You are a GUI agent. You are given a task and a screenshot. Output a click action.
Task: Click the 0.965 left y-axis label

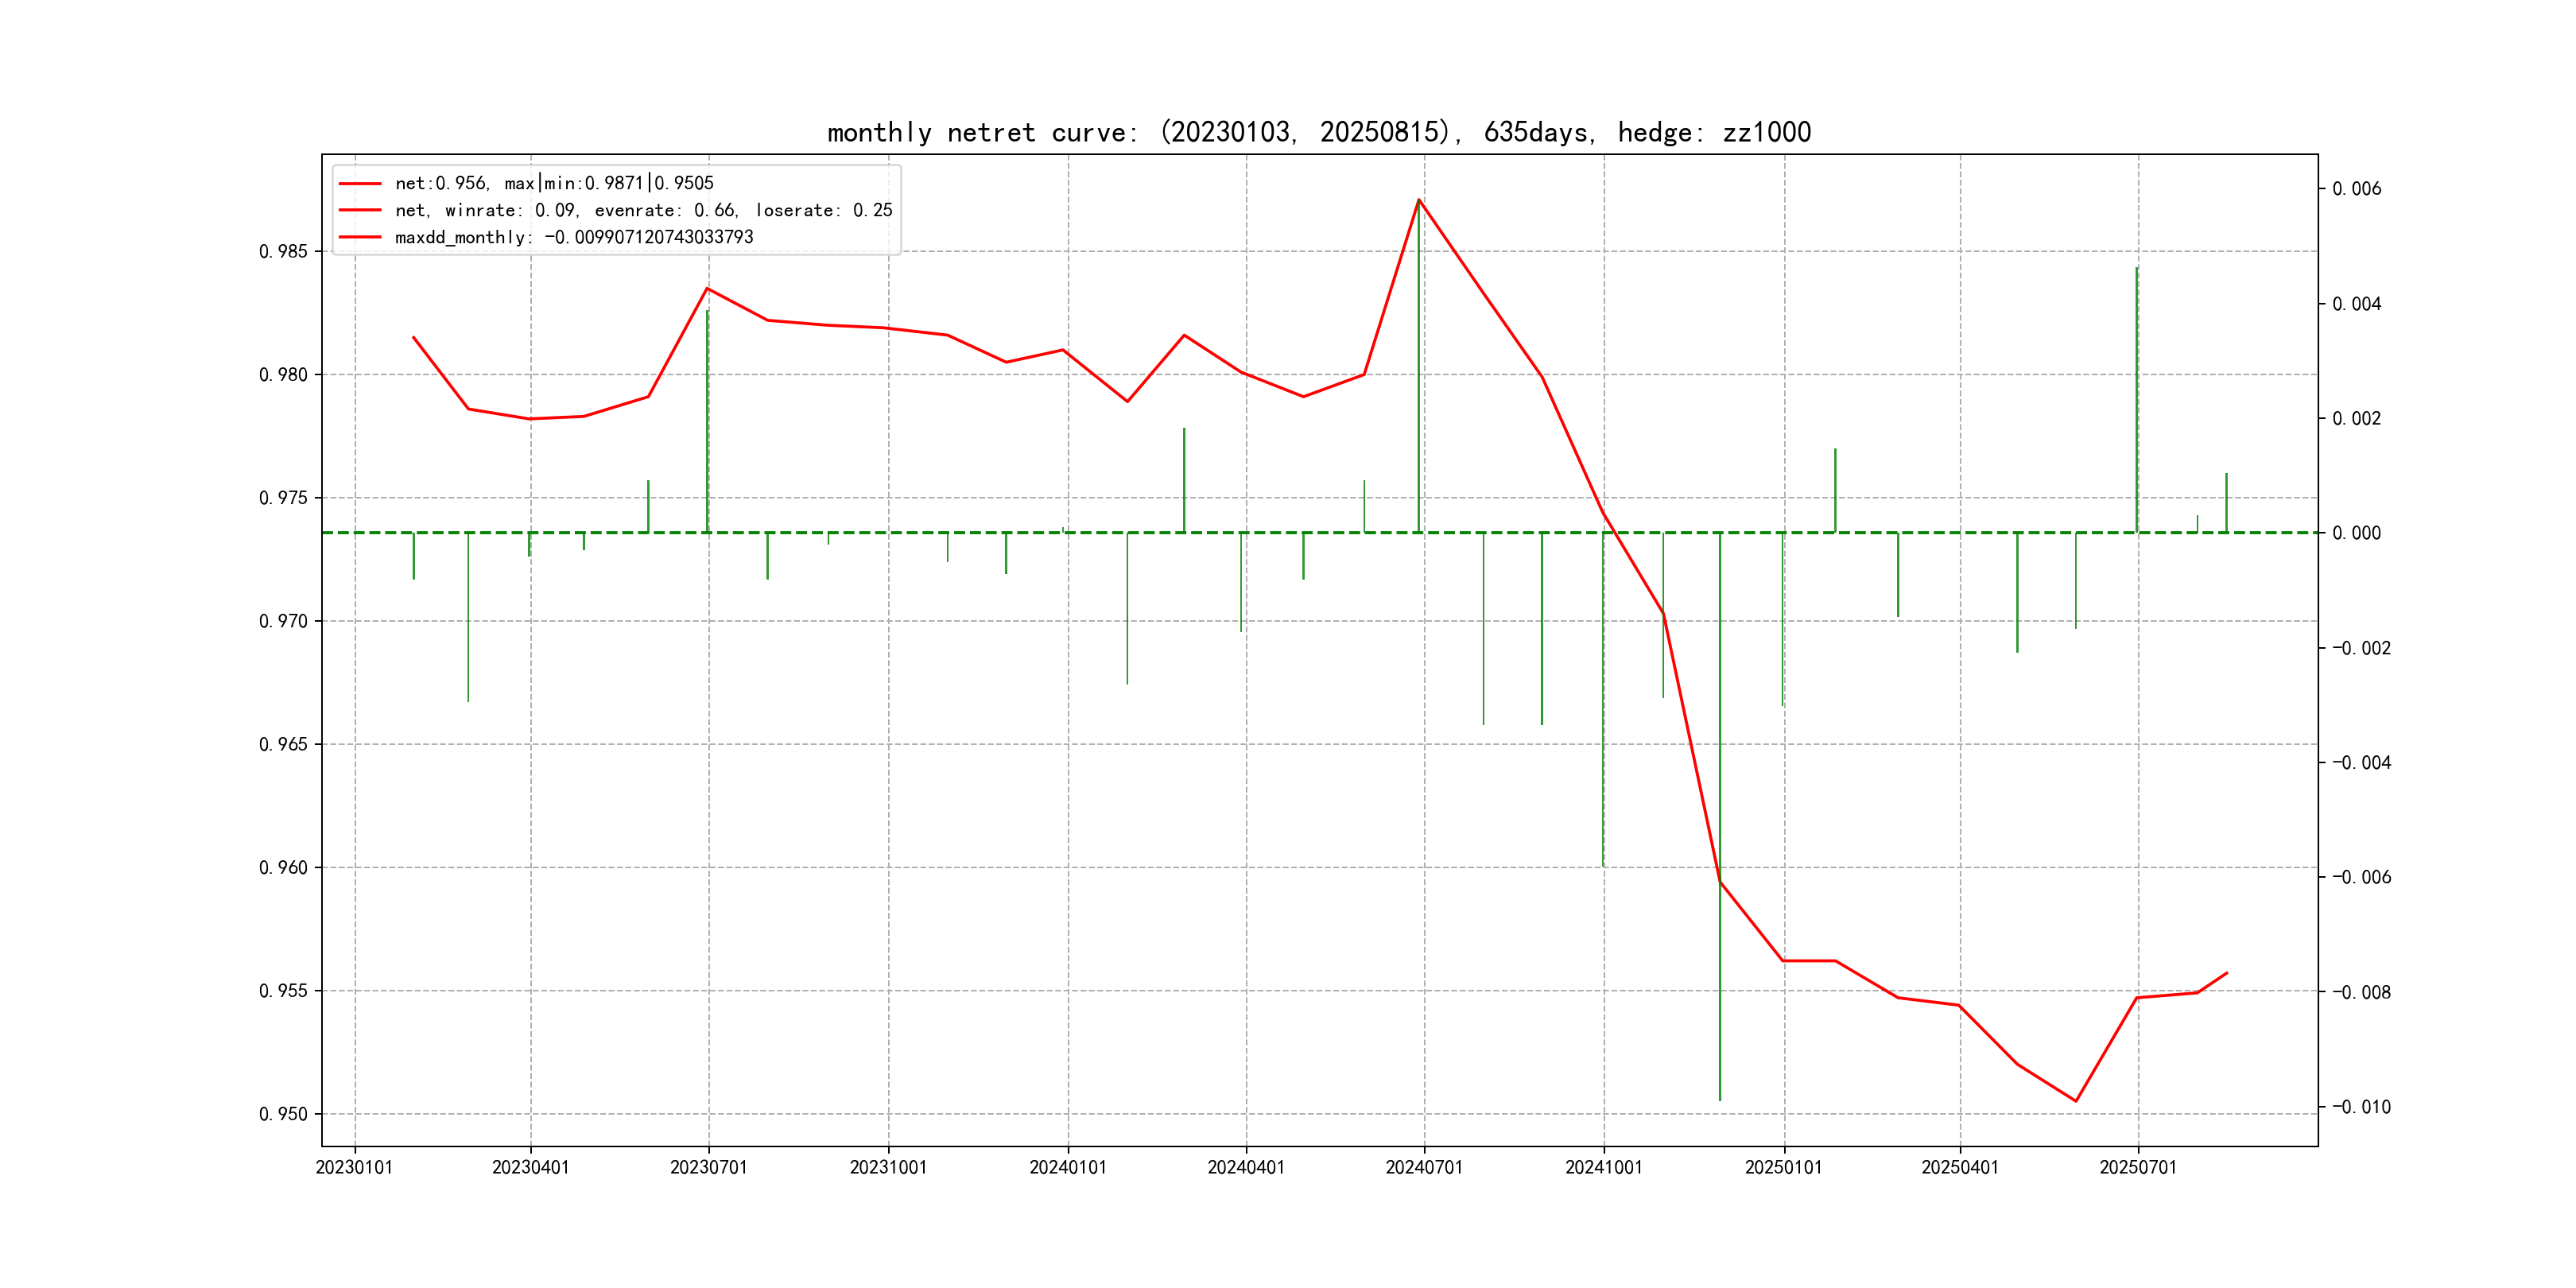point(283,744)
